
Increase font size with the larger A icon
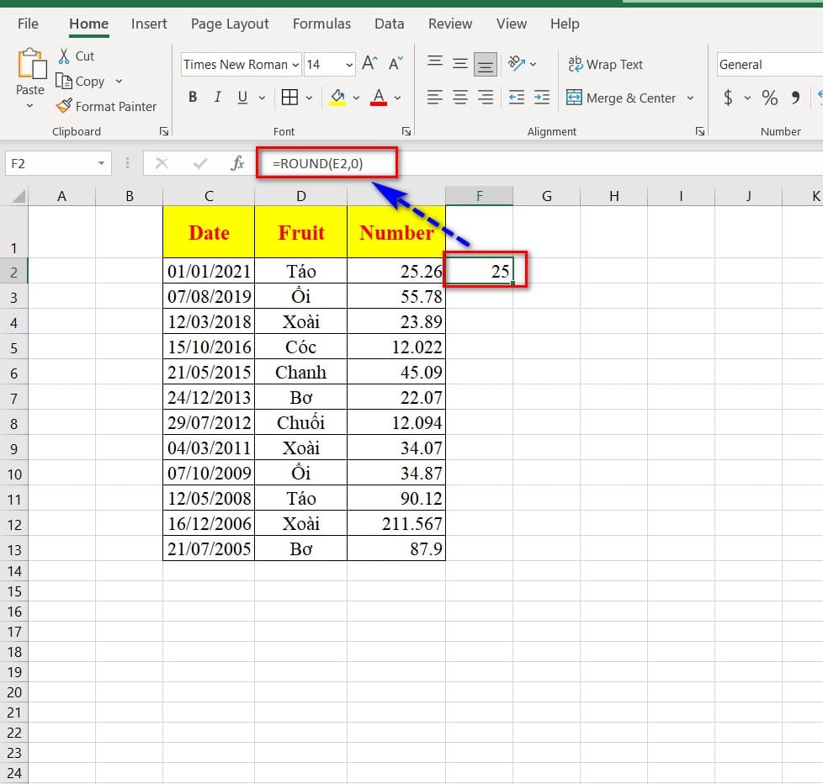[369, 63]
